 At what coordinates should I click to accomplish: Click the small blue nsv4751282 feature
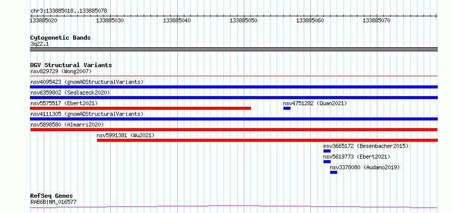[x=287, y=108]
